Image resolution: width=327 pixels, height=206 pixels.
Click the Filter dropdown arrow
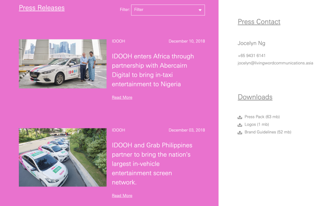[200, 10]
